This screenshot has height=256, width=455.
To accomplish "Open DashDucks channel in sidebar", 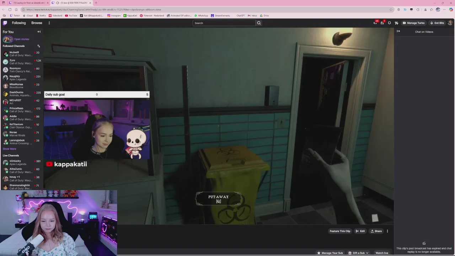I will coord(21,94).
